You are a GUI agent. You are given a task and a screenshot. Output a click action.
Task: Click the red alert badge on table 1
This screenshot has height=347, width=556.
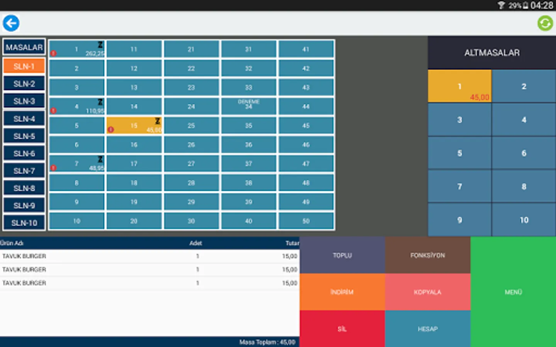[54, 53]
